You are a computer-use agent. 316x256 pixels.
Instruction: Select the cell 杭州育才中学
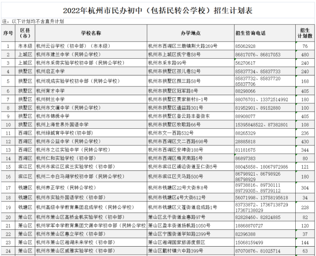(x=91, y=91)
